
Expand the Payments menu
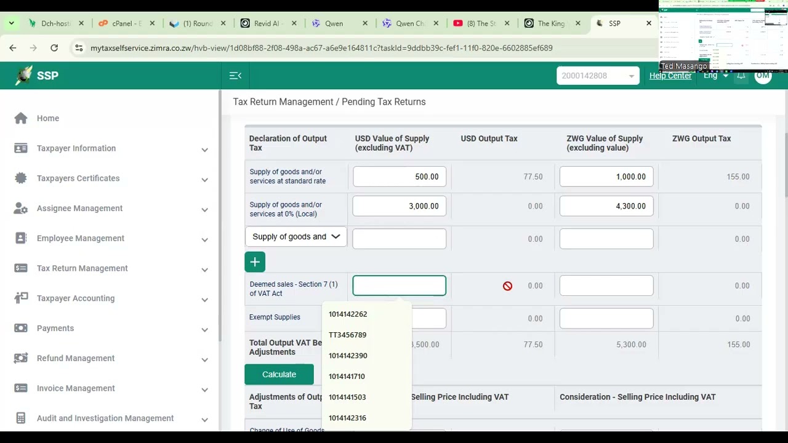tap(204, 329)
